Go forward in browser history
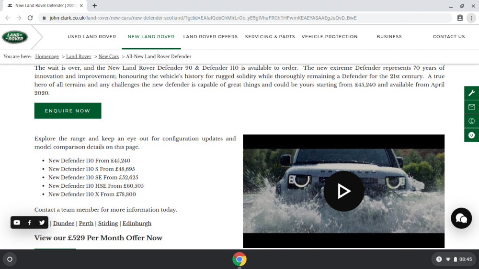479x269 pixels. click(x=19, y=18)
